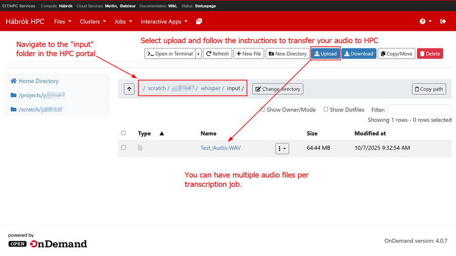Open the Test_Audio.WAV file link
This screenshot has height=256, width=456.
point(220,148)
